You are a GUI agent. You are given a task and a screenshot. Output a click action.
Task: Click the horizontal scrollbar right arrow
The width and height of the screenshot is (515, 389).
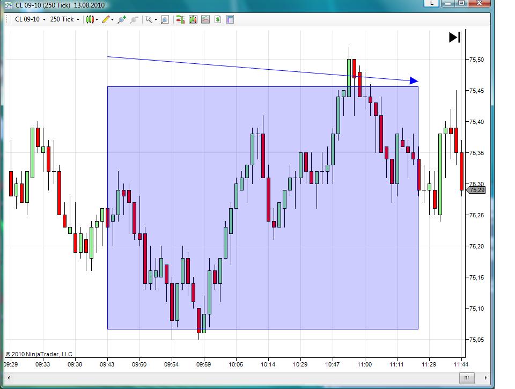coord(486,378)
